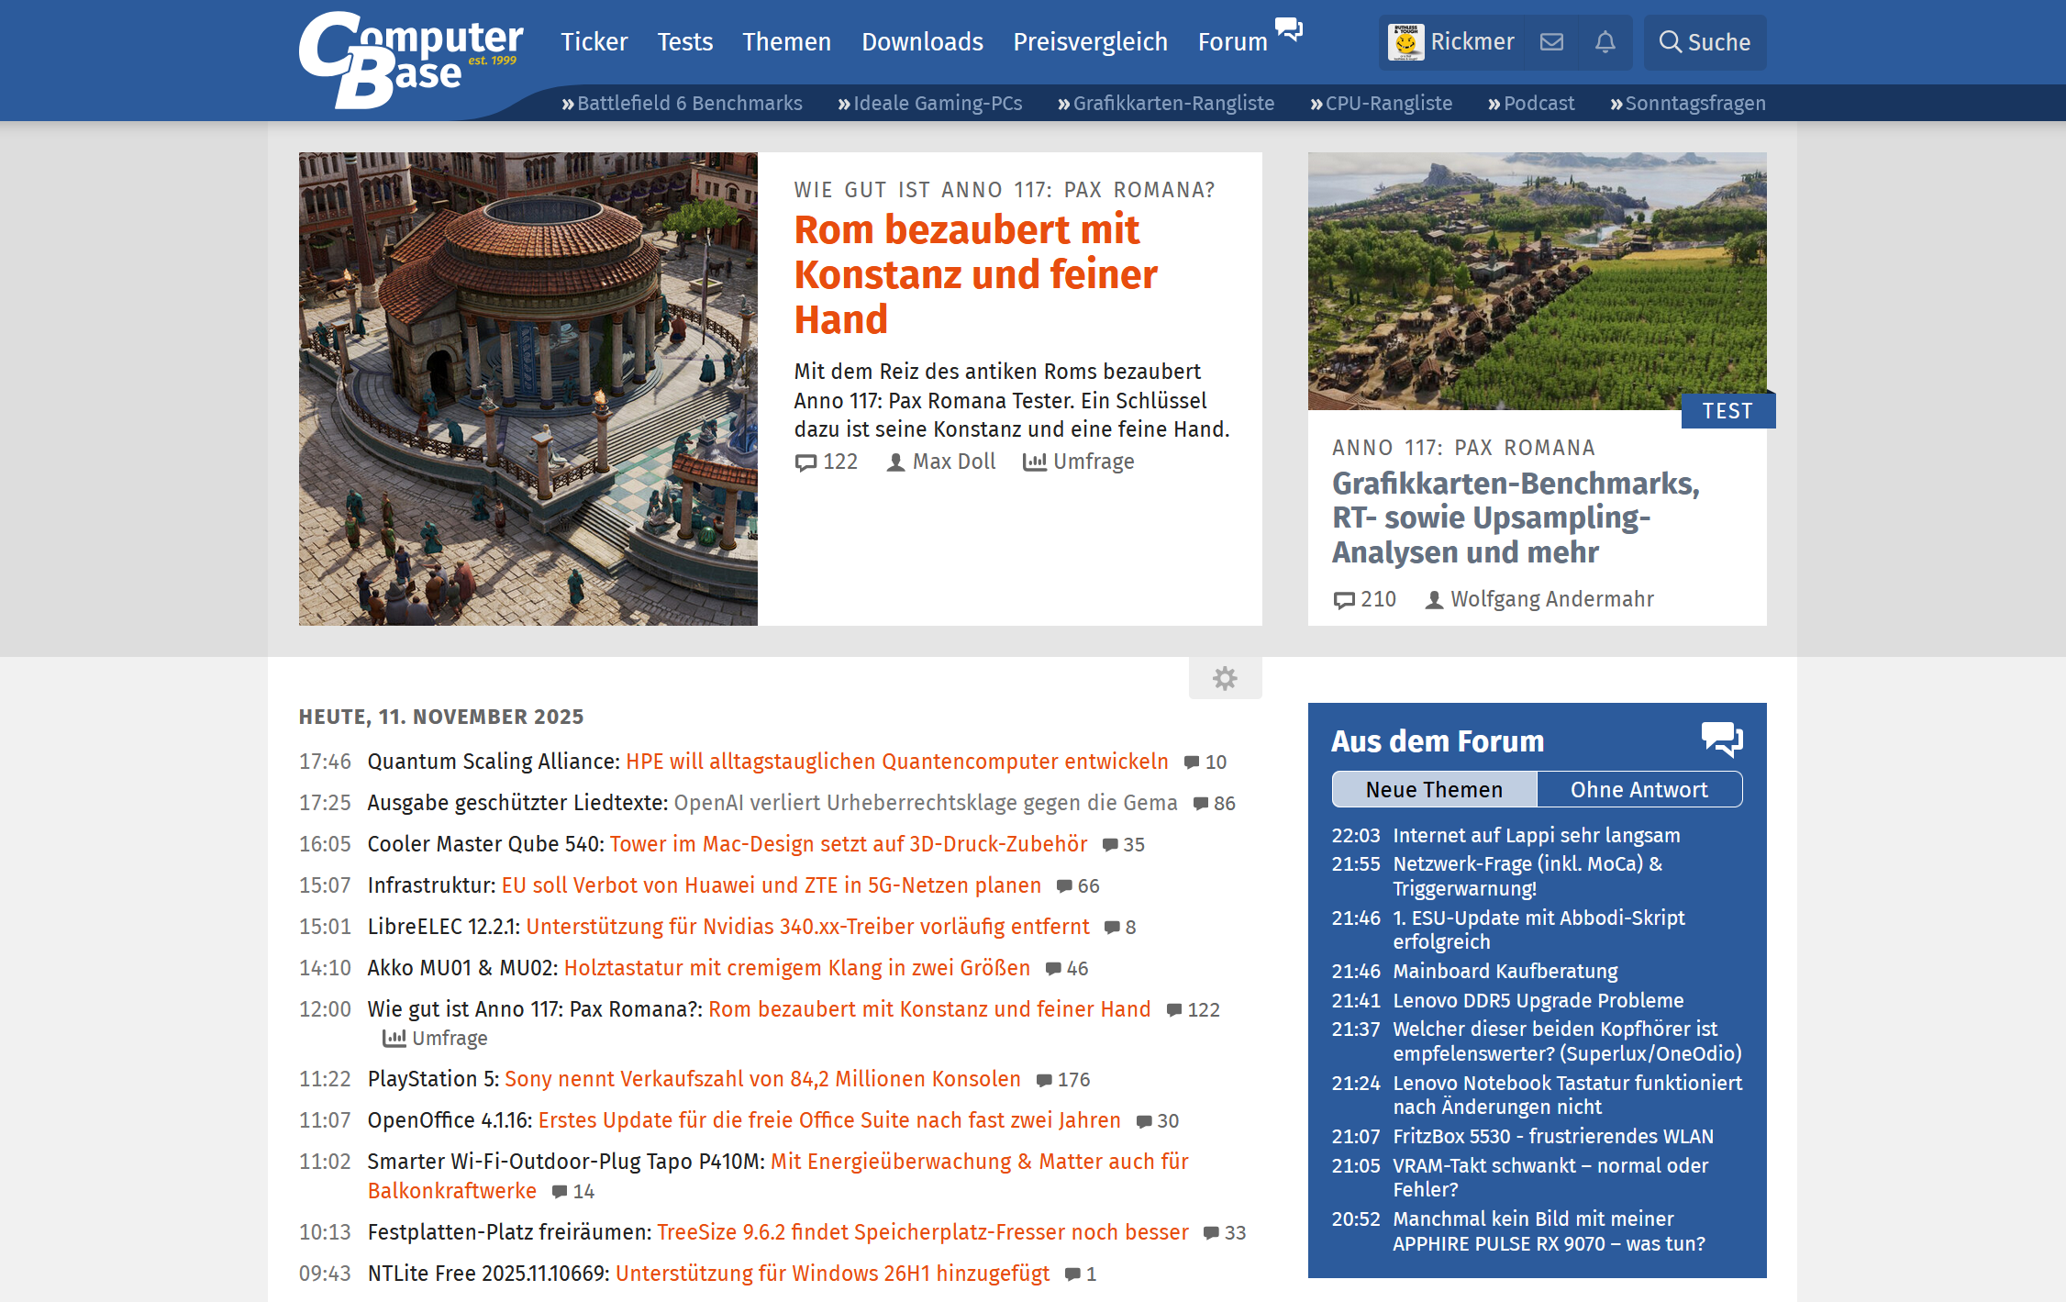Open the 33 comments on TreeSize 9.6.2 news

[x=1225, y=1232]
